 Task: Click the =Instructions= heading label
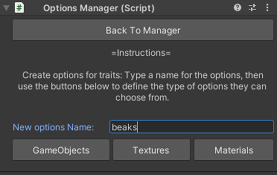[x=141, y=53]
